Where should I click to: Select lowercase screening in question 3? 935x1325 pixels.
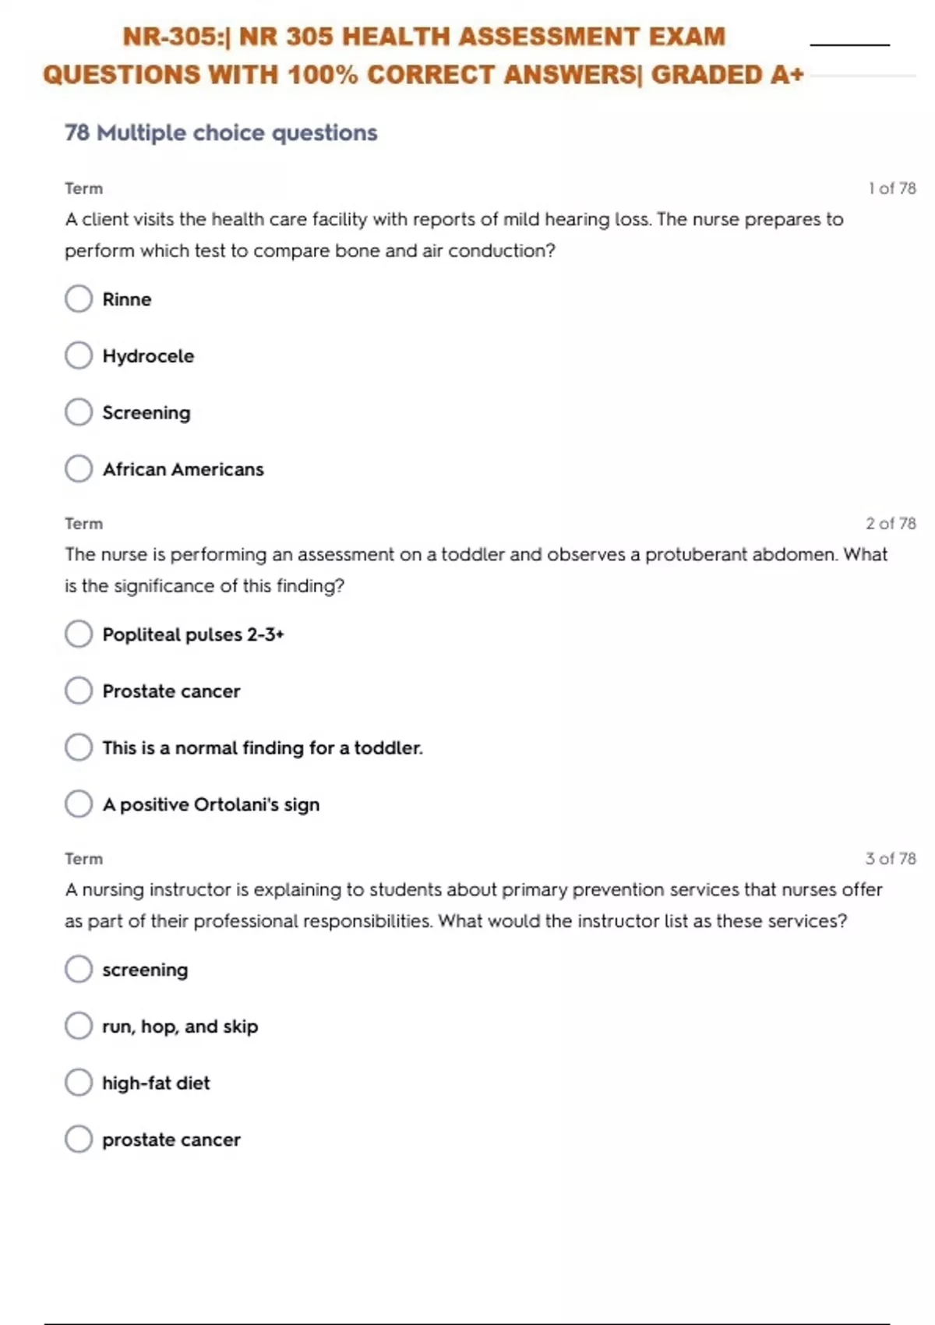click(x=79, y=970)
